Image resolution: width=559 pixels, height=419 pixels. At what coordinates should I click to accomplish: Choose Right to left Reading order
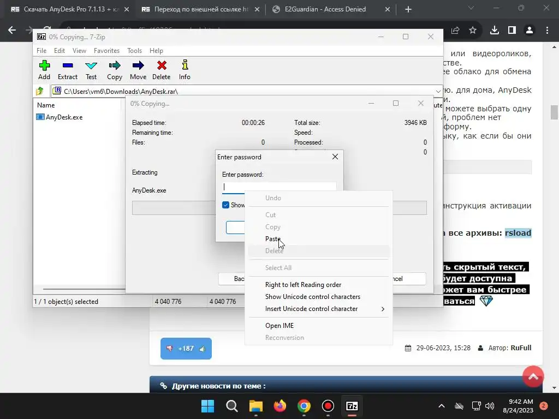[x=303, y=285]
